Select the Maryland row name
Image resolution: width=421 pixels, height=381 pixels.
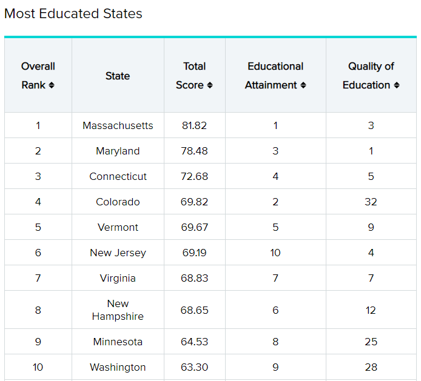click(x=118, y=151)
